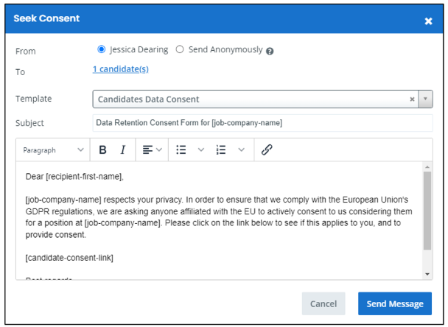Screen dimensions: 448x327
Task: Click the scrollbar down arrow in message body
Action: [x=427, y=274]
